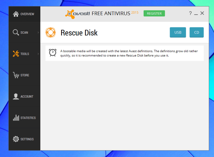Click the Store shopping cart icon
Viewport: 214px width, 157px height.
16,75
